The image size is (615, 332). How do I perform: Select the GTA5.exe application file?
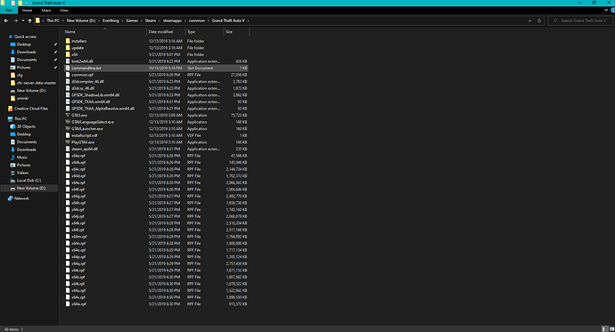tap(79, 116)
